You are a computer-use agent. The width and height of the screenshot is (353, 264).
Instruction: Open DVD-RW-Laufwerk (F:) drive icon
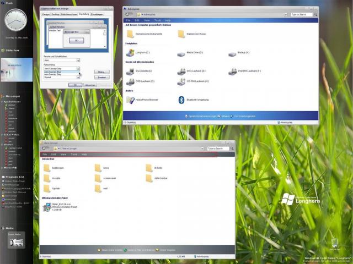point(232,71)
